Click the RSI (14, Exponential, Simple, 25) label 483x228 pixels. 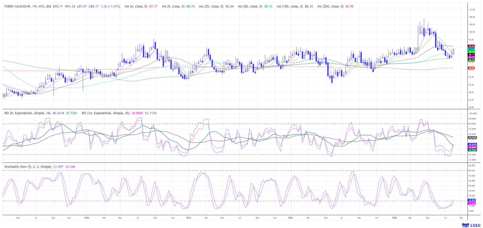(x=106, y=113)
